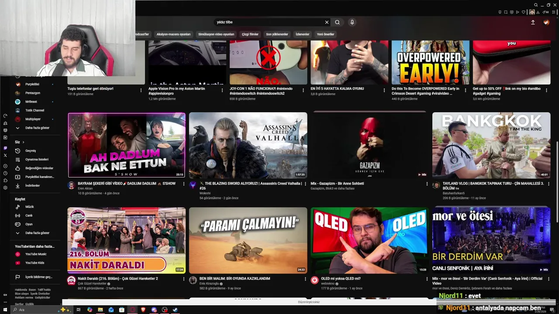This screenshot has height=314, width=559.
Task: Open the mor ve ötesi 'Bir Derdim Var' thumbnail
Action: click(x=491, y=240)
